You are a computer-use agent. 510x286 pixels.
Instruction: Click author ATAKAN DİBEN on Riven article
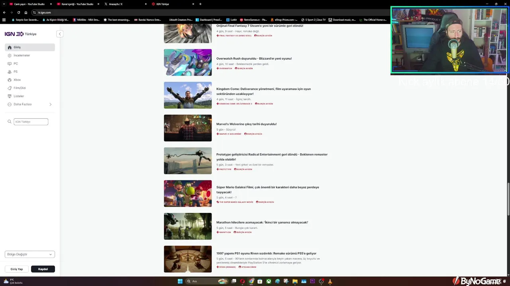point(247,267)
